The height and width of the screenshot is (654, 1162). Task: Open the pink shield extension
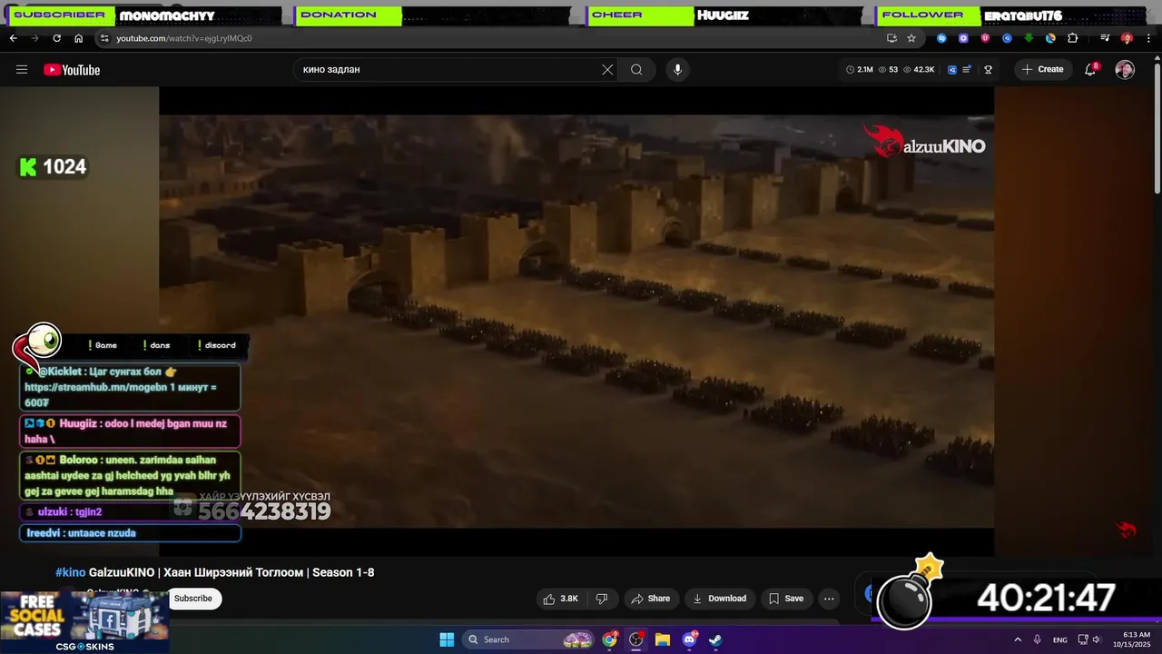985,38
